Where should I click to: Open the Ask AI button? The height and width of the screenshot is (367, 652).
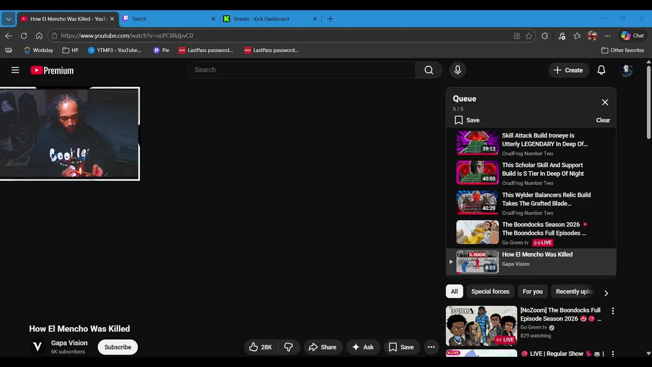(363, 347)
